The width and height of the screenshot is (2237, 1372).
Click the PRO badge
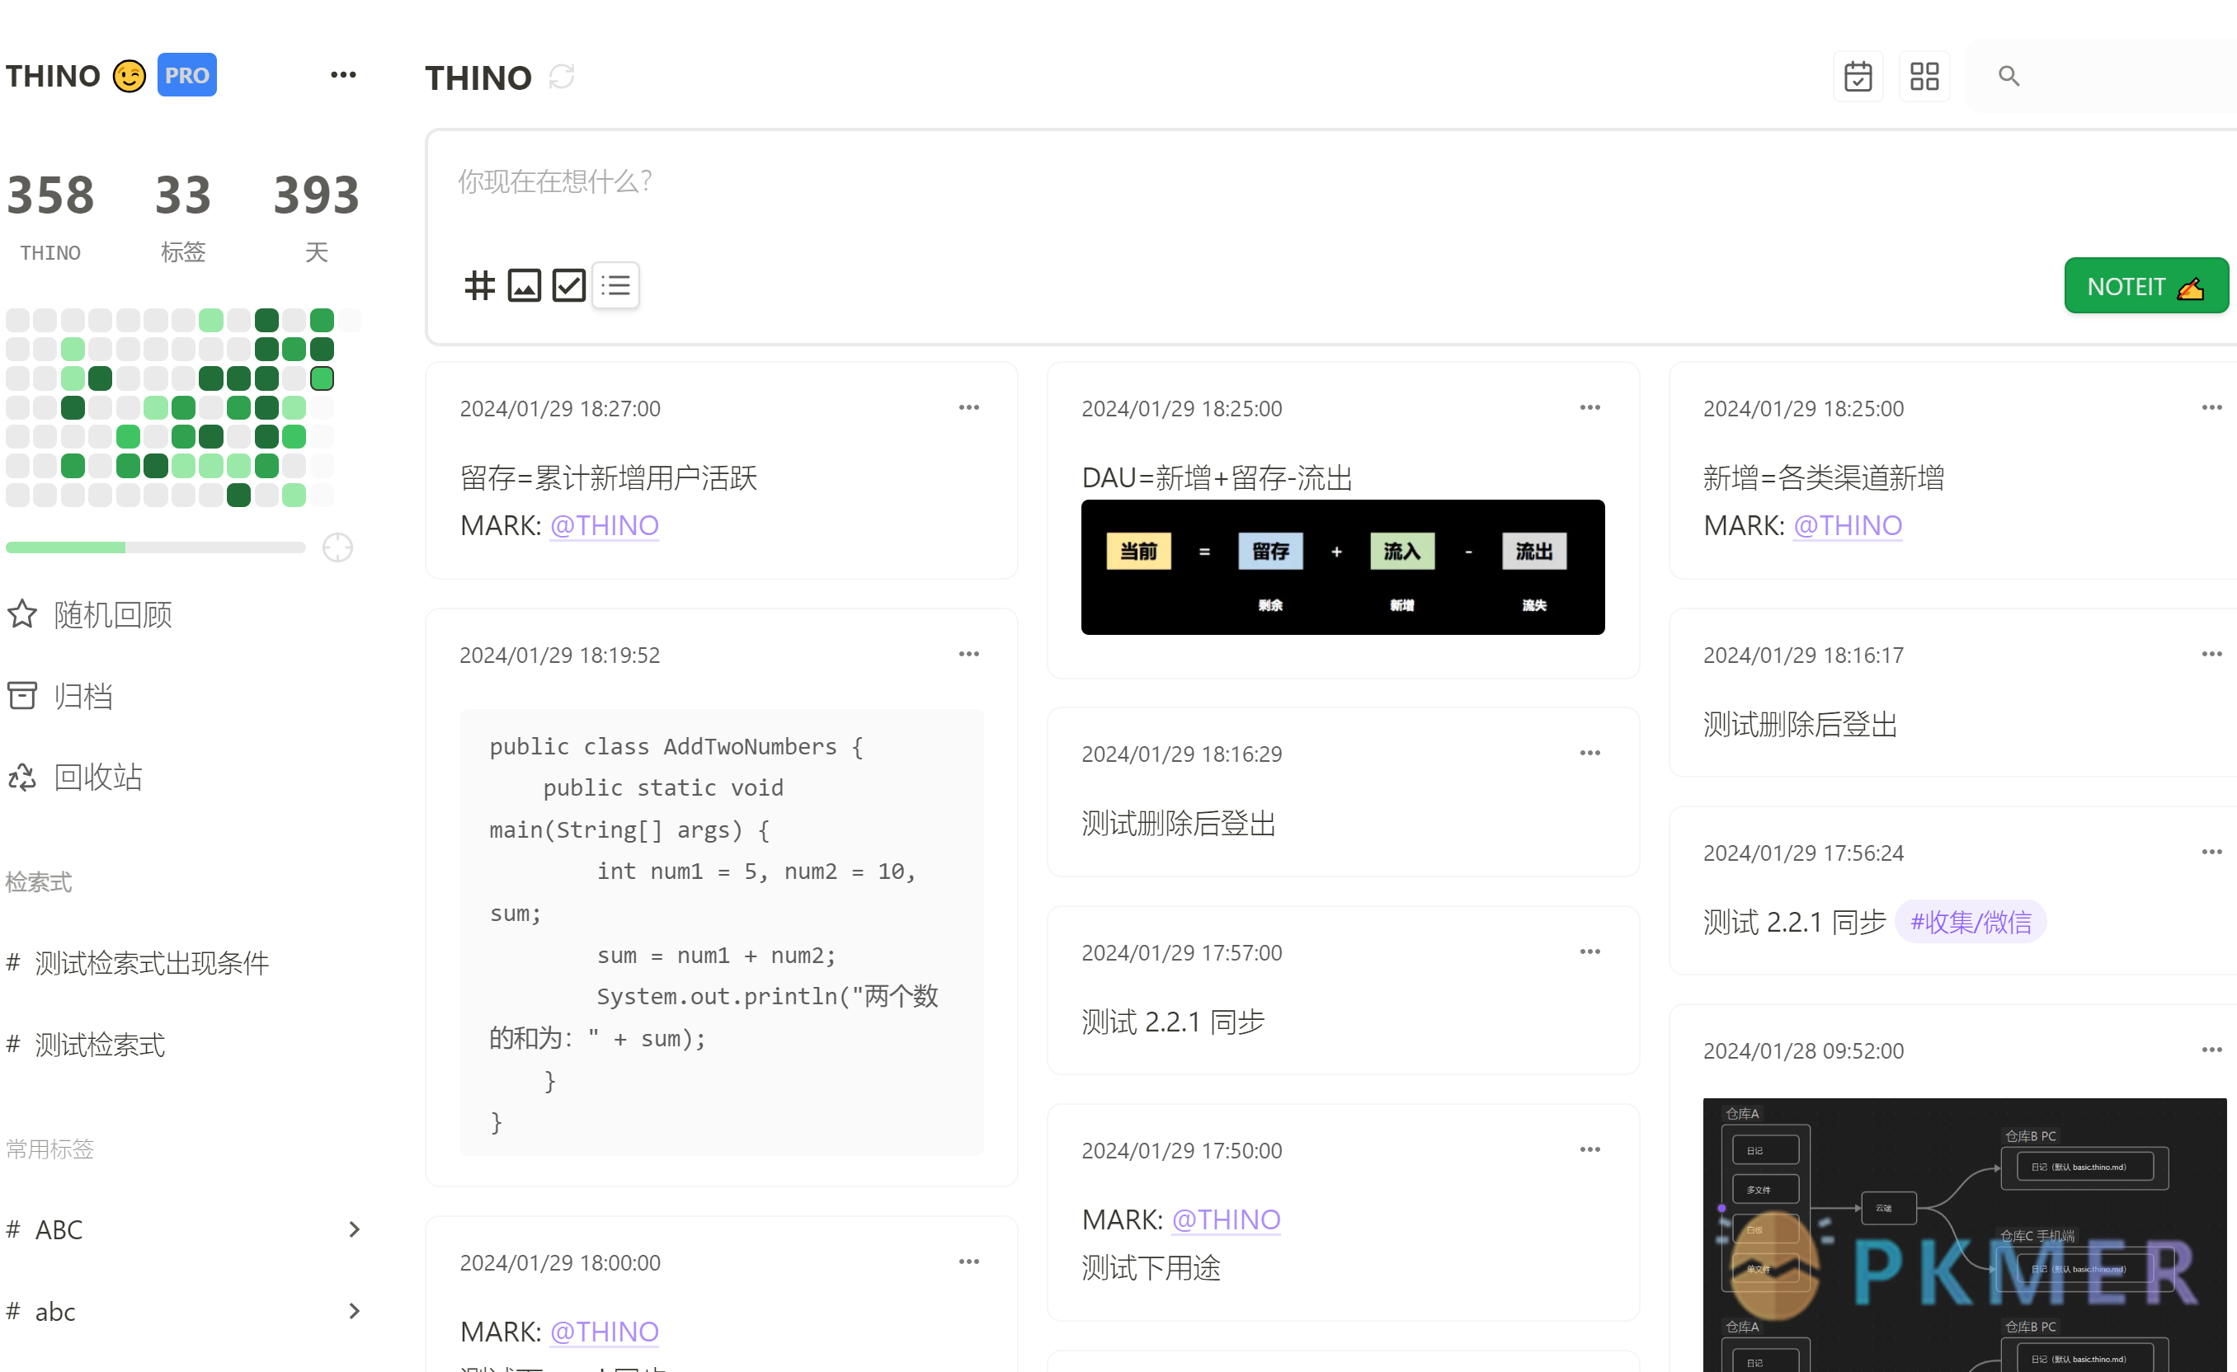point(187,75)
